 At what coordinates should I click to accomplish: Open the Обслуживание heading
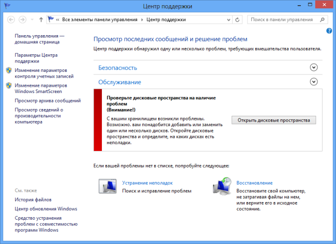119,82
